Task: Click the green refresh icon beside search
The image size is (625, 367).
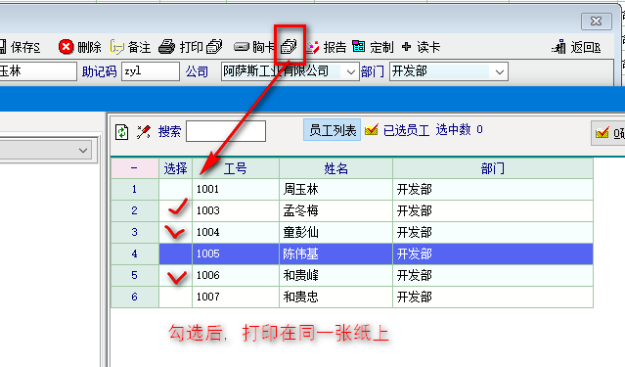Action: coord(121,132)
